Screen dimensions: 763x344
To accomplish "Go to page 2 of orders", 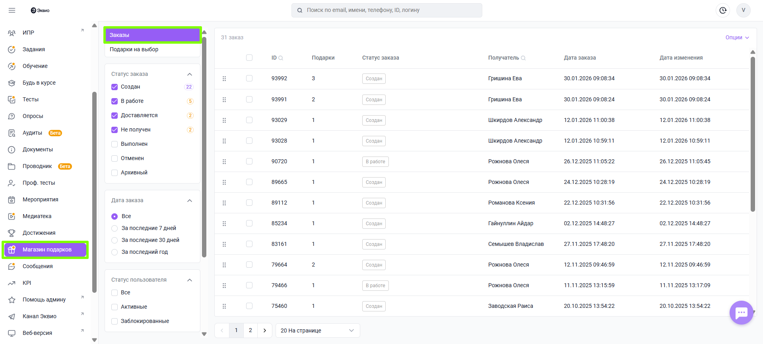I will (250, 330).
